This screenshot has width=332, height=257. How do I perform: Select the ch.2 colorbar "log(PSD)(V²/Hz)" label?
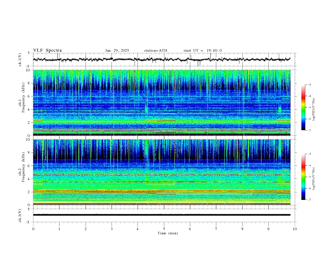click(314, 179)
